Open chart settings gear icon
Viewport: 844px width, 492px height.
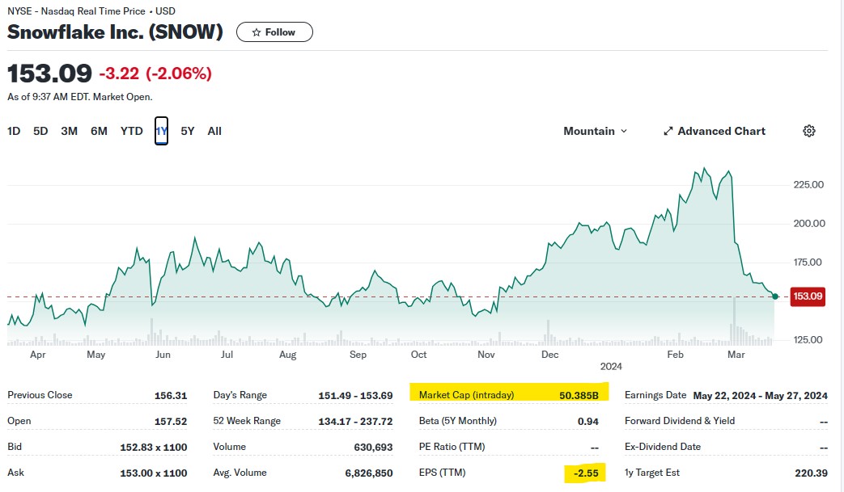(808, 131)
